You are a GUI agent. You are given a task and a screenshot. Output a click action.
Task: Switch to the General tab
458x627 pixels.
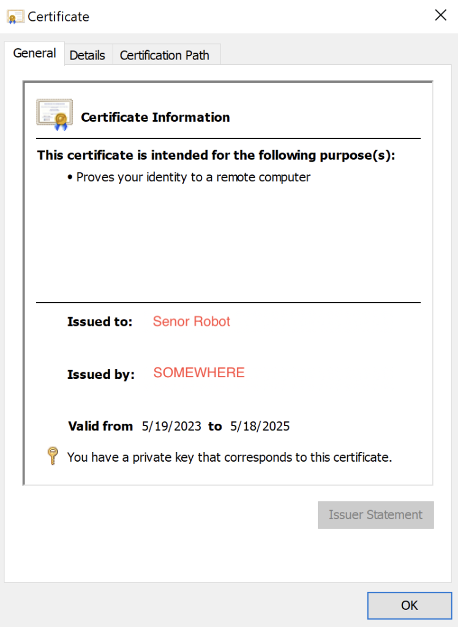tap(34, 53)
